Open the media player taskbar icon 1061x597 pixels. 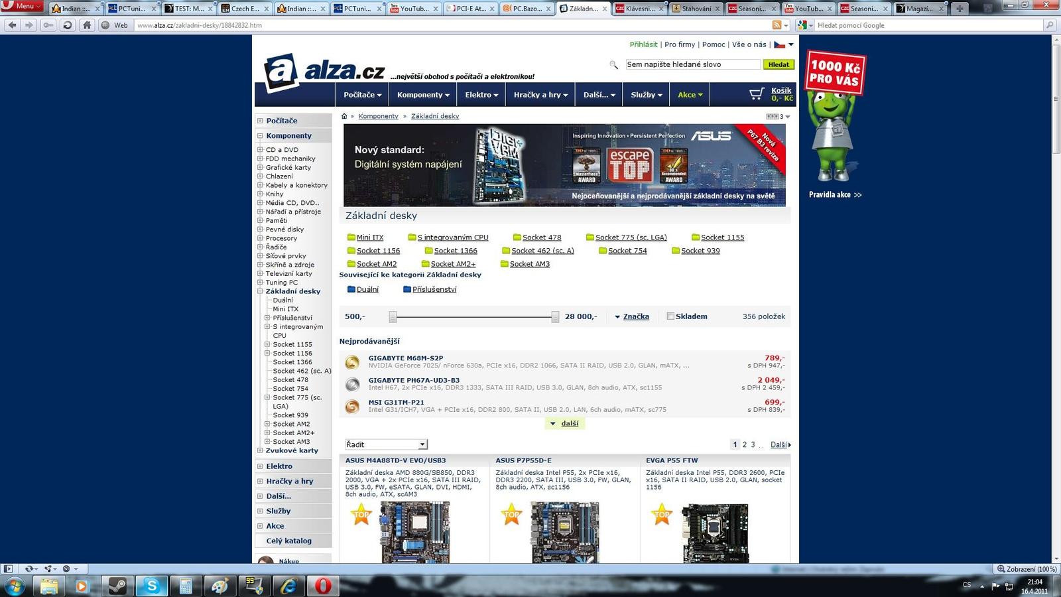pyautogui.click(x=82, y=586)
